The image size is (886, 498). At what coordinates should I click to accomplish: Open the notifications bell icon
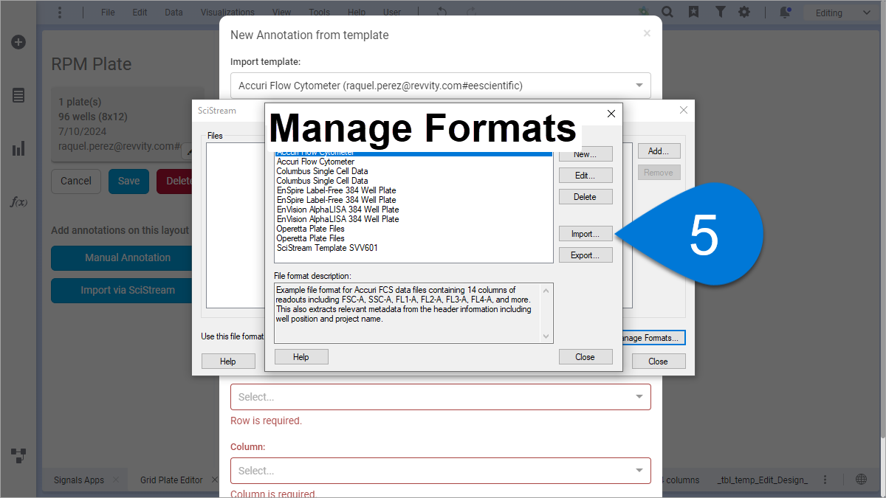(x=785, y=13)
